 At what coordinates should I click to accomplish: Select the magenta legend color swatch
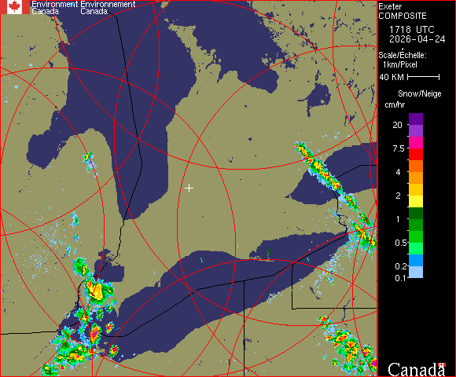pyautogui.click(x=416, y=143)
